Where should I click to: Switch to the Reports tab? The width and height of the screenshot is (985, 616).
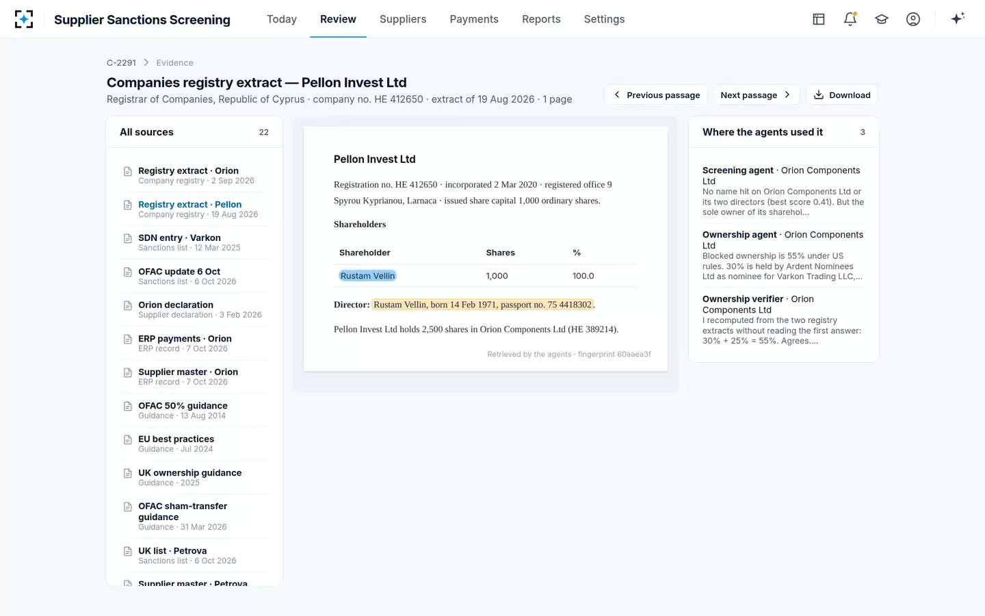(541, 19)
